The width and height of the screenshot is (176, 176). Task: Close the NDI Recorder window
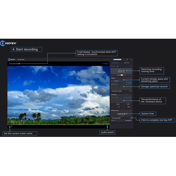pos(131,59)
